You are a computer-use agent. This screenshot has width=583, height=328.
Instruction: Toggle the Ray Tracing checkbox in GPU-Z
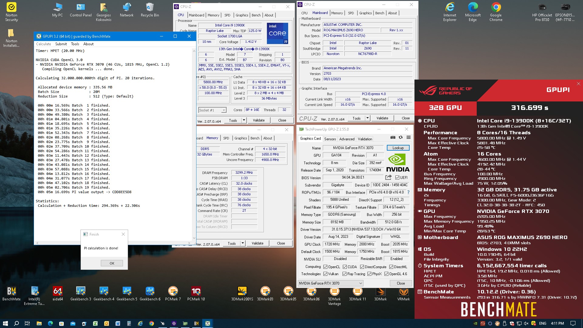coord(345,274)
